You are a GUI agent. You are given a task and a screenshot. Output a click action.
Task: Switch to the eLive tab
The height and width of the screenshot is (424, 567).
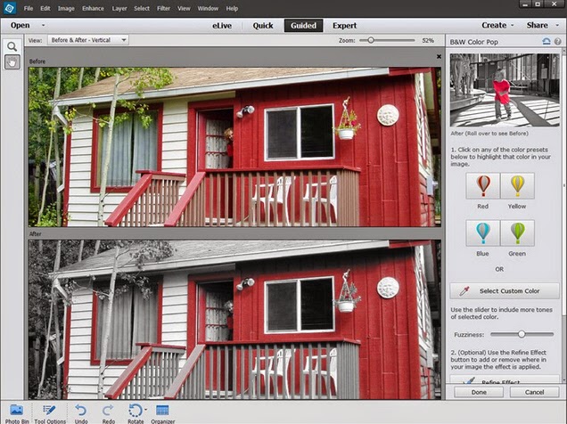click(x=222, y=26)
